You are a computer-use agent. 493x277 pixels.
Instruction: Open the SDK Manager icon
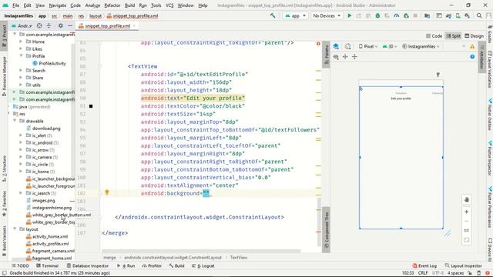click(x=468, y=15)
